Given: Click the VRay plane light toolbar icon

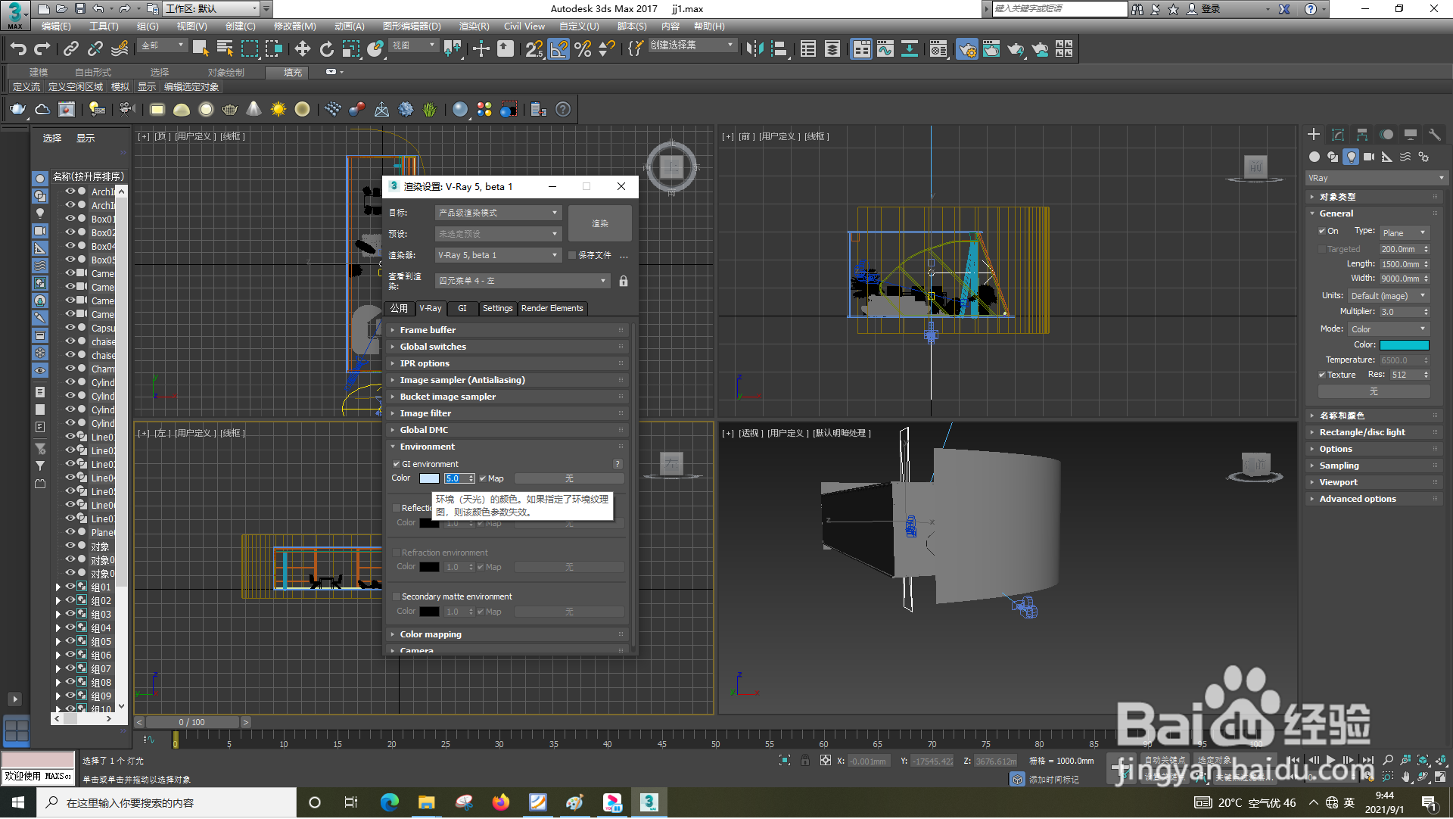Looking at the screenshot, I should point(157,109).
